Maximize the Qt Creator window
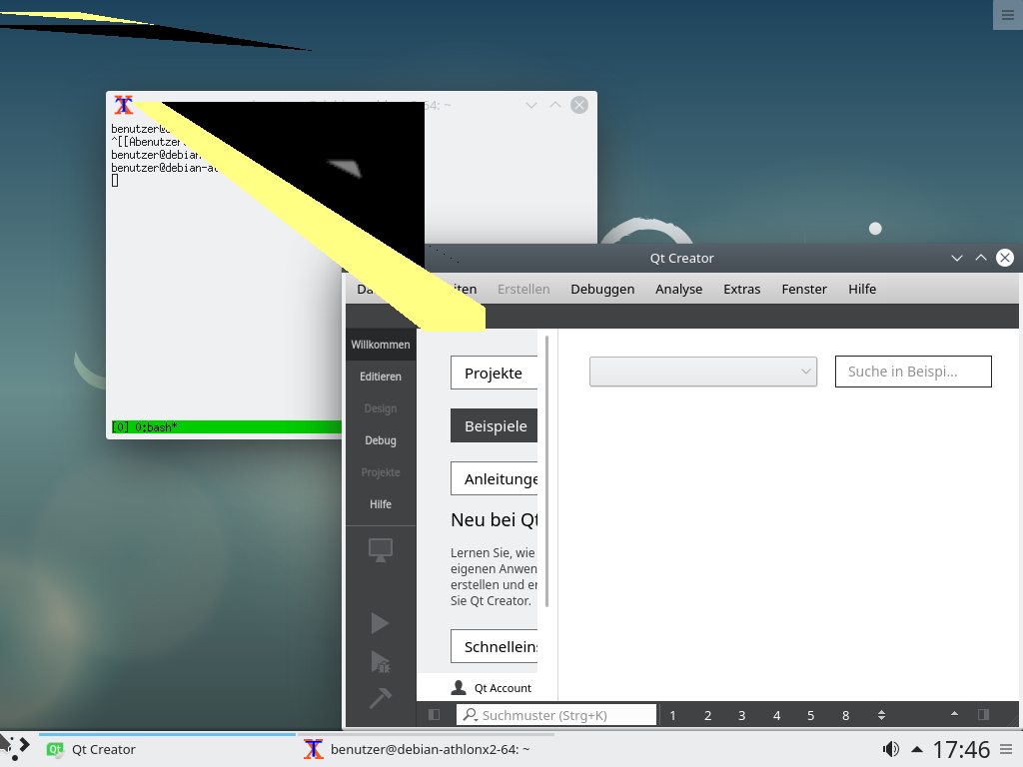 pos(981,258)
